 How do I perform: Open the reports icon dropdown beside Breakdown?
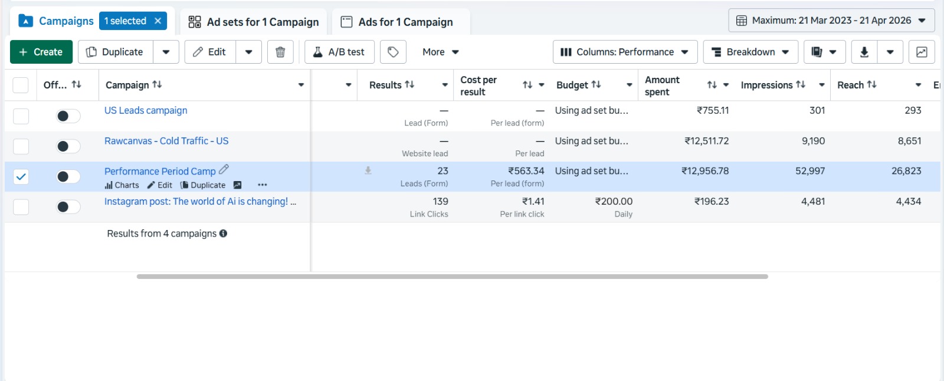click(824, 52)
